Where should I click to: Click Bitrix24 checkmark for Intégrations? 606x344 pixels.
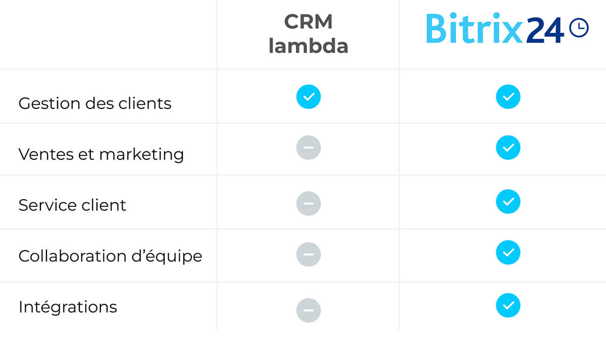[508, 306]
